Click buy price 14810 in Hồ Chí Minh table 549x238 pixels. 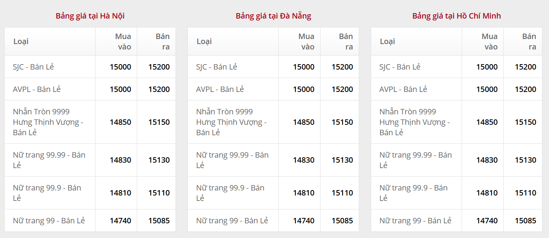click(487, 193)
